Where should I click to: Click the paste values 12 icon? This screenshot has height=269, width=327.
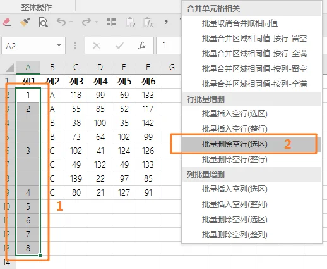tap(130, 22)
